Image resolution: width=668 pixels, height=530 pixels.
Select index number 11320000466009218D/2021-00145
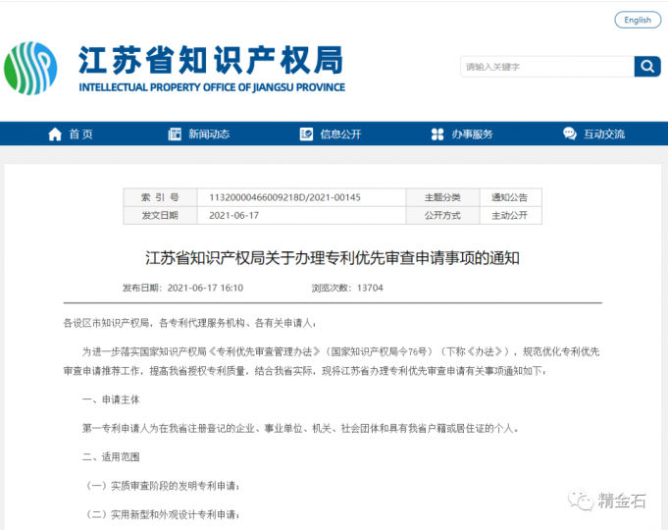pos(284,197)
